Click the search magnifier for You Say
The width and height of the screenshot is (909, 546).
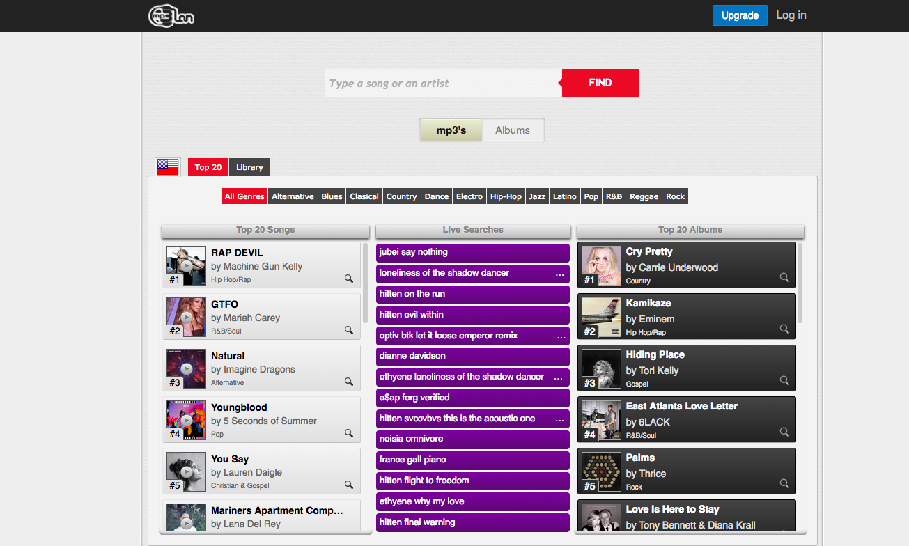pos(349,485)
